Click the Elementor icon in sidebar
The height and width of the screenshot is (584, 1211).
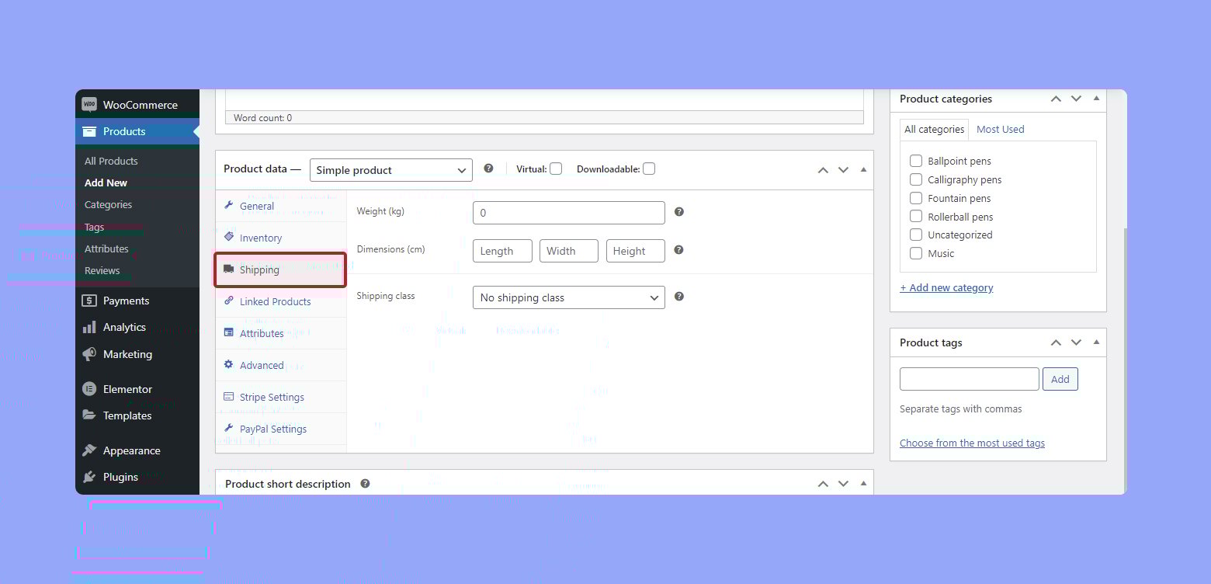pyautogui.click(x=89, y=389)
